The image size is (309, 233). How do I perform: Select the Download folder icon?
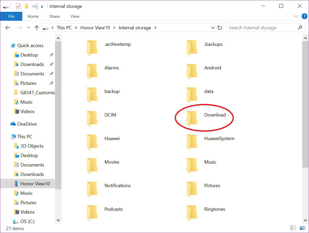[x=192, y=119]
